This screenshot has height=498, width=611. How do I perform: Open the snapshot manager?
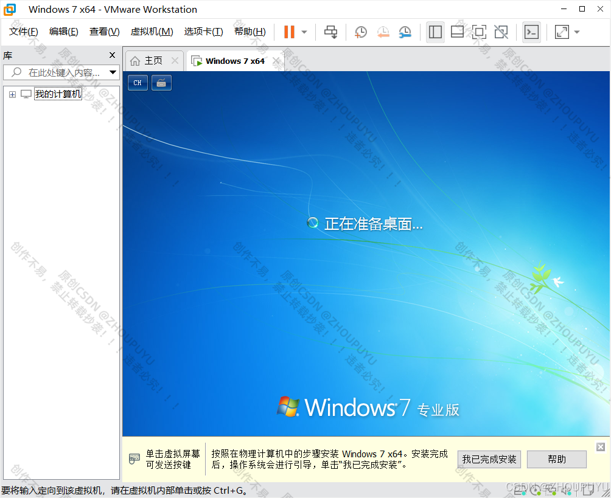405,32
